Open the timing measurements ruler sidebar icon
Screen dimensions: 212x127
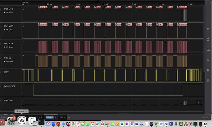208,50
